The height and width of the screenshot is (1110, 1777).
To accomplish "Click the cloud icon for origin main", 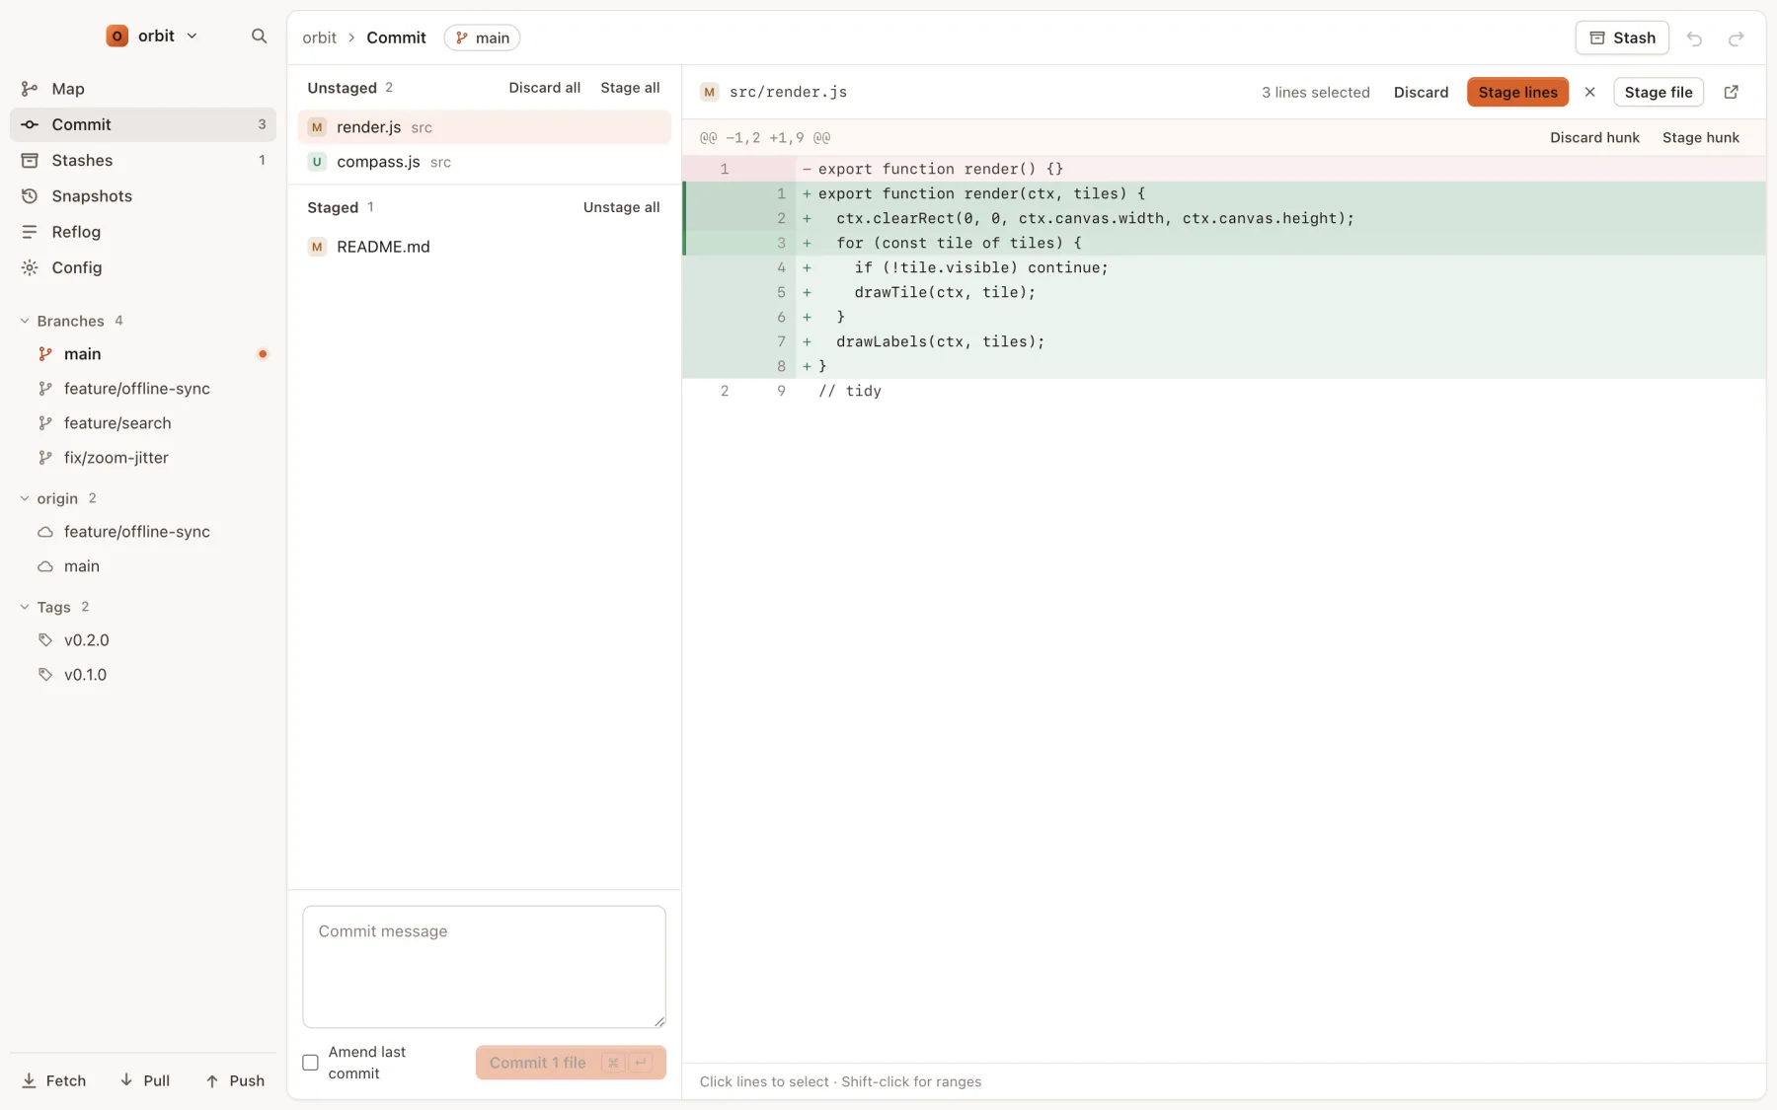I will (45, 566).
